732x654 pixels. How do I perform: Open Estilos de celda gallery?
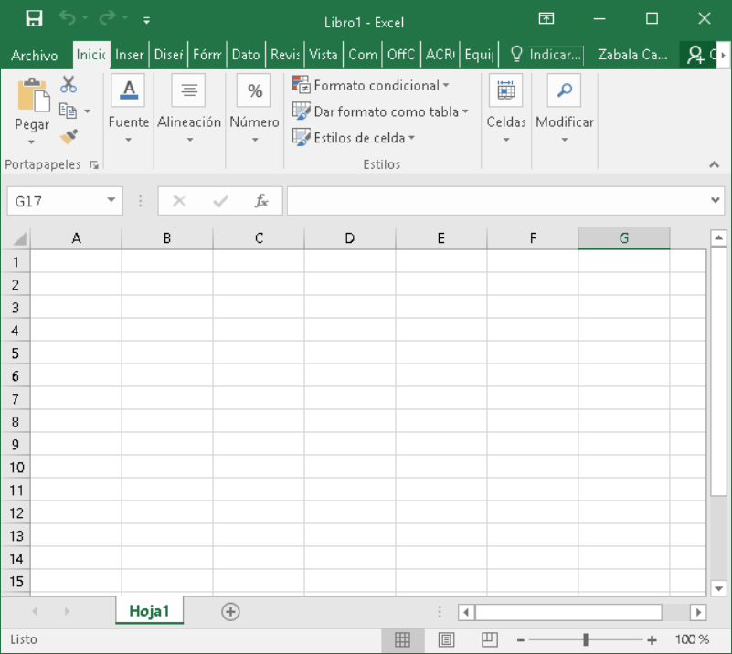(354, 138)
